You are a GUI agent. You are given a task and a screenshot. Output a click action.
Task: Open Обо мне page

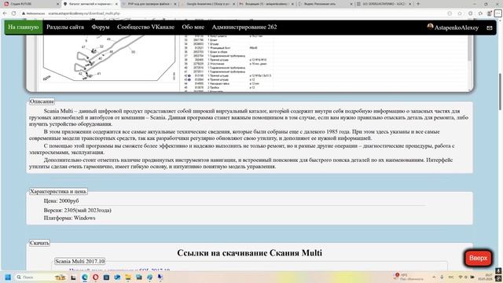point(193,27)
